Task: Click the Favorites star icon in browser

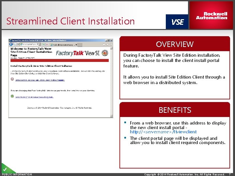Action: [x=107, y=44]
